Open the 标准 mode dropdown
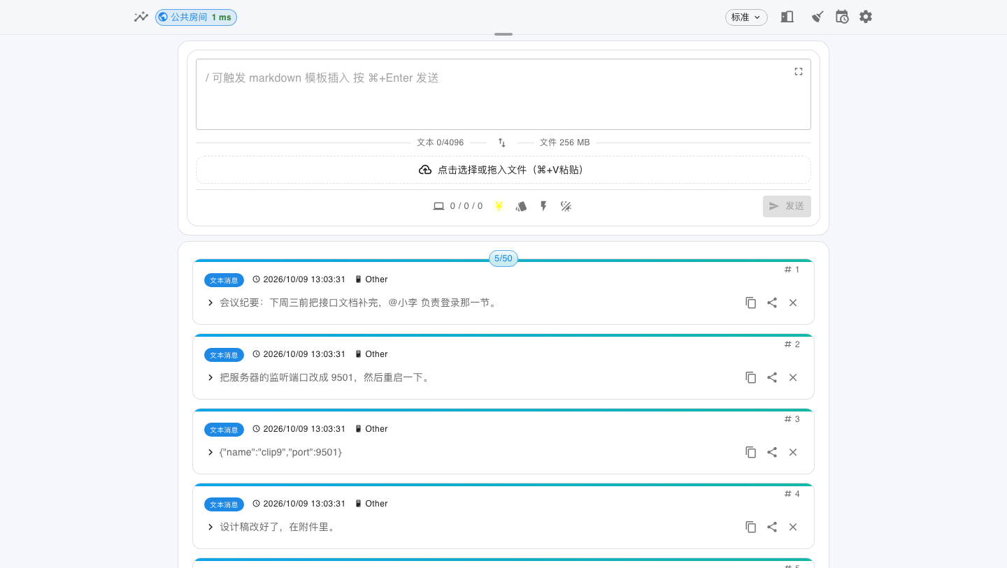1007x568 pixels. tap(746, 17)
